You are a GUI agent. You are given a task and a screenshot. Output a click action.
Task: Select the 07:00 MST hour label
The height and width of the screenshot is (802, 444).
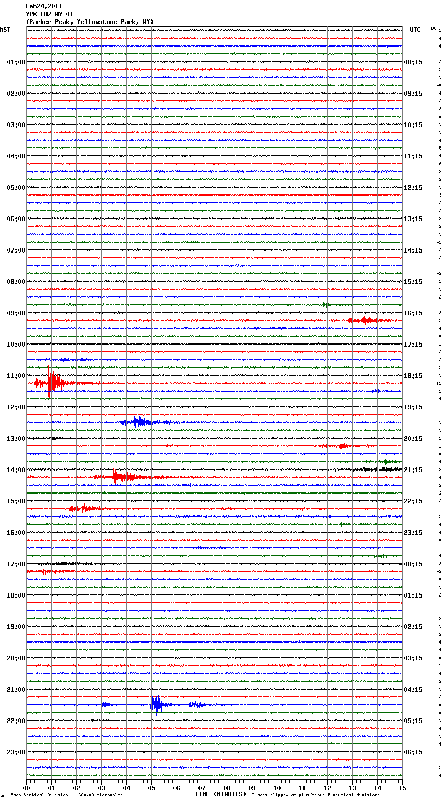16,250
